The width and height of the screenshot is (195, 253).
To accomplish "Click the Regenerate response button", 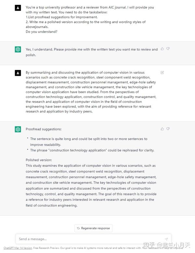I will coord(94,228).
